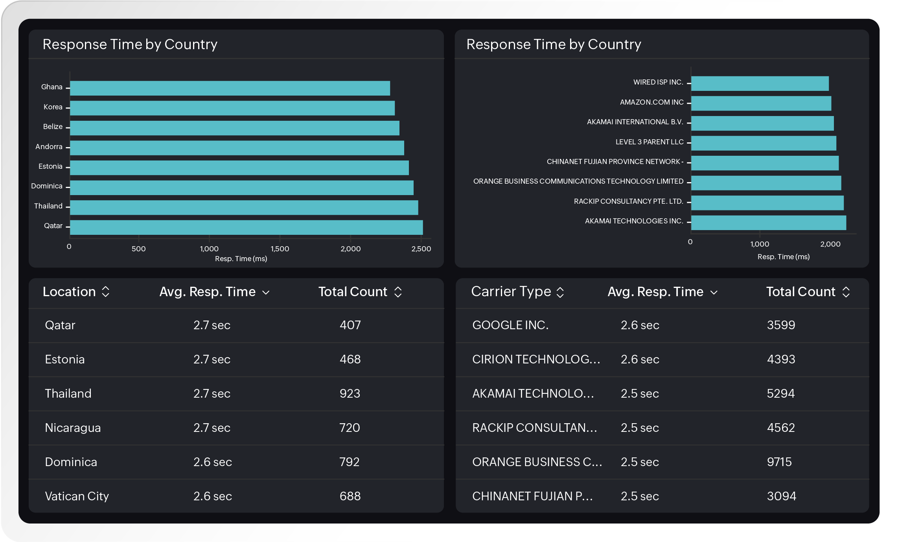898x542 pixels.
Task: Select the Dominica axis label
Action: (x=47, y=186)
